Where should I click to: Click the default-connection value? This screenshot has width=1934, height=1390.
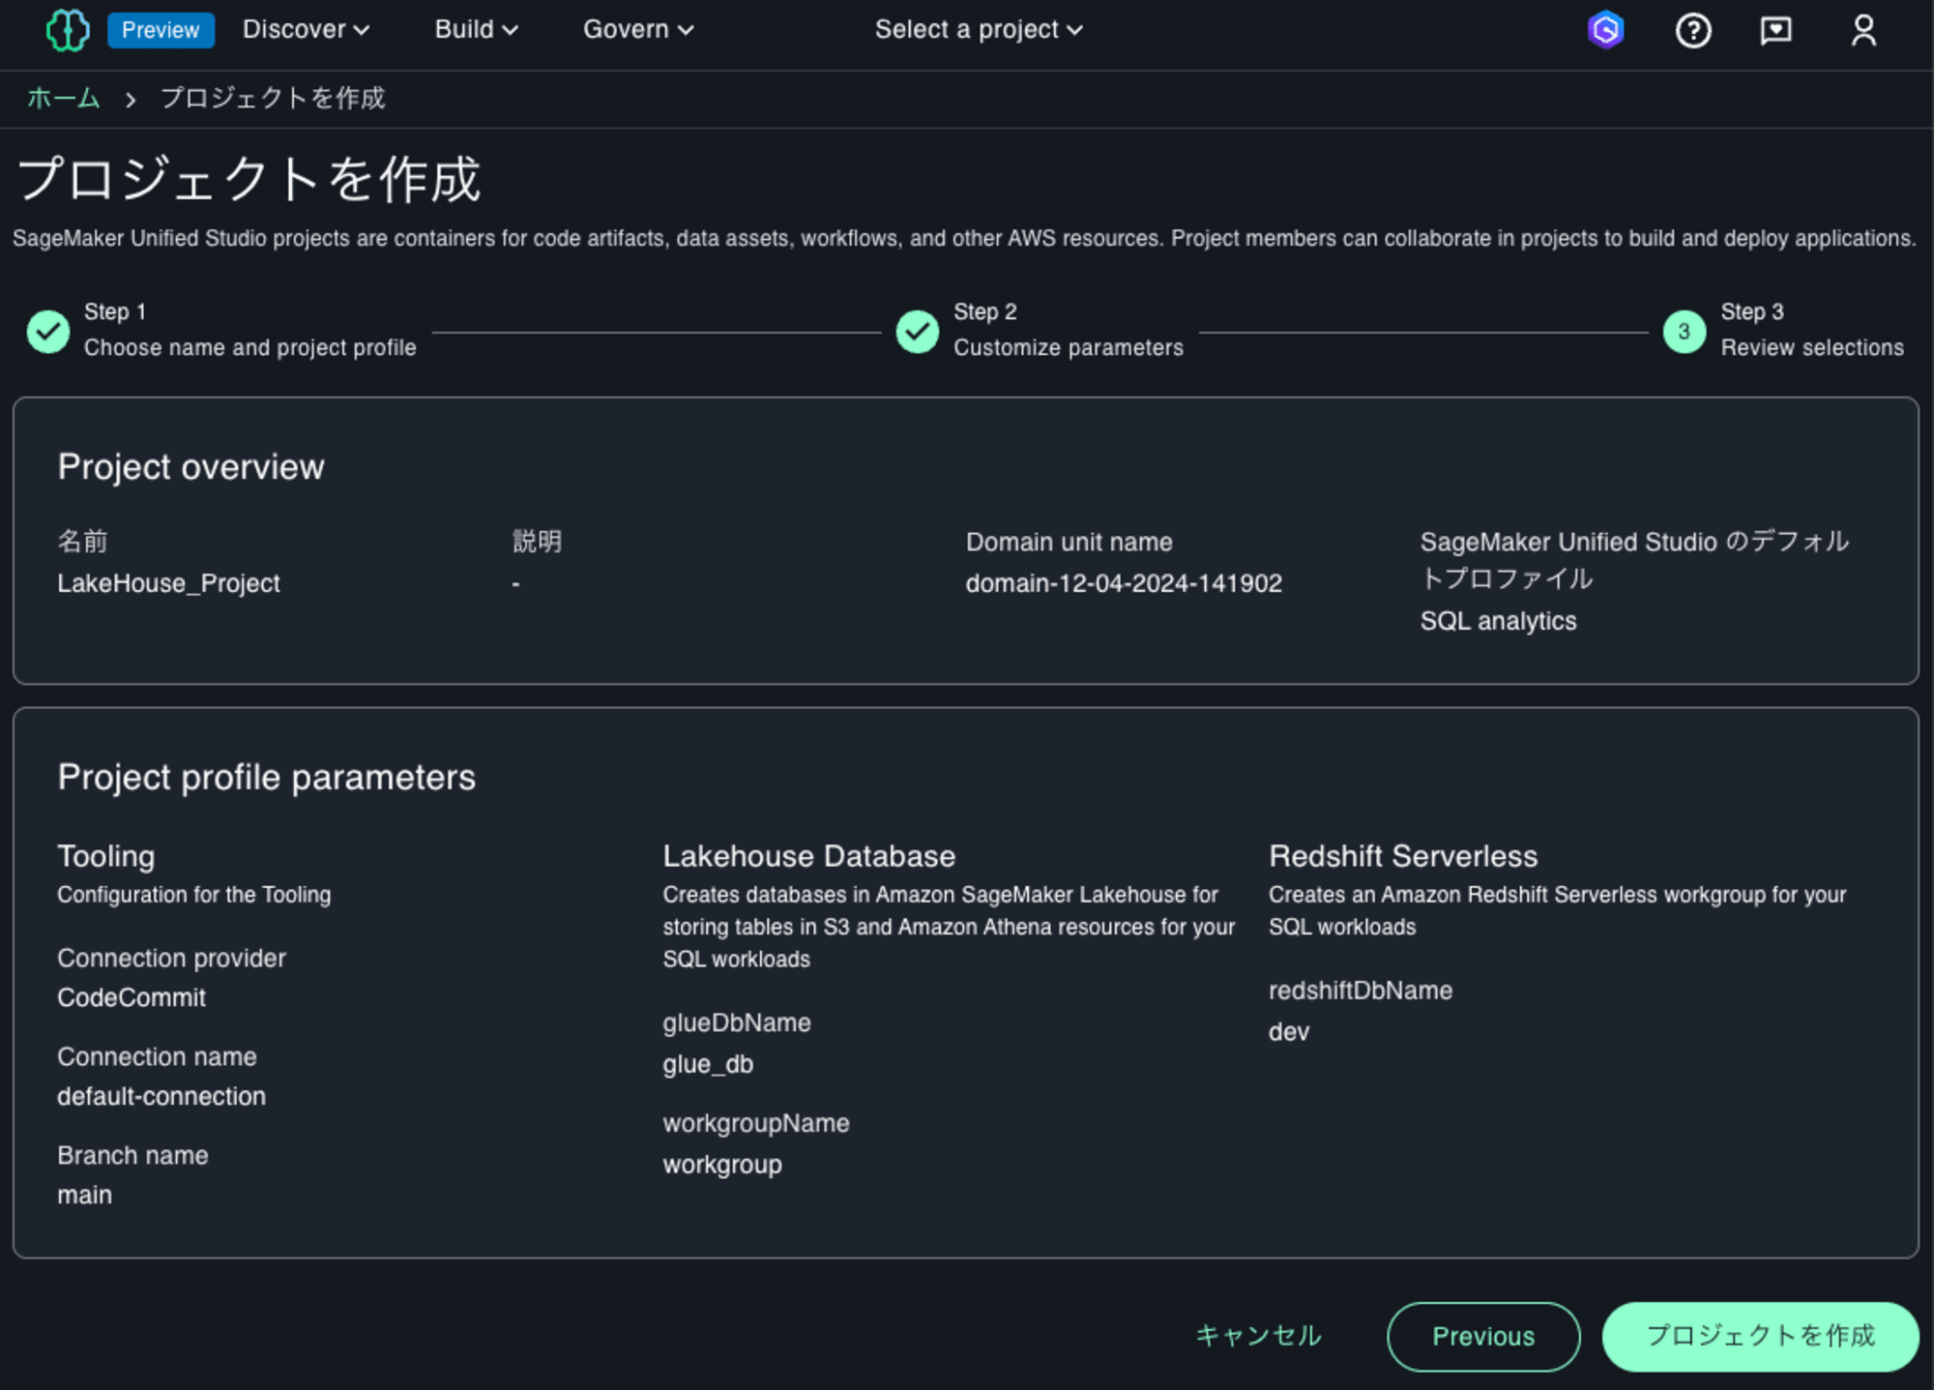[161, 1097]
